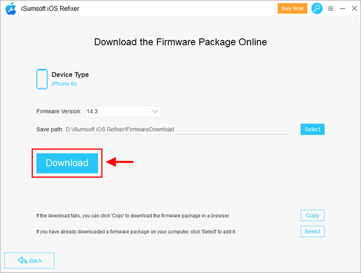Viewport: 361px width, 273px height.
Task: Click Select to add downloaded firmware
Action: point(312,231)
